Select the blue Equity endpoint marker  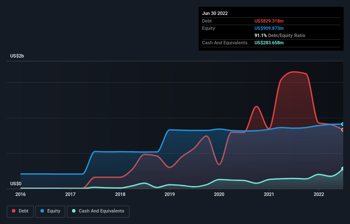(x=343, y=124)
